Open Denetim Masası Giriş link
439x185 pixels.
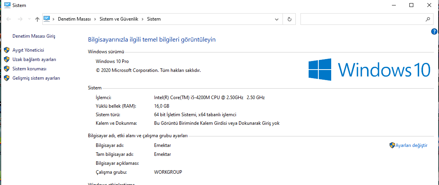[34, 36]
